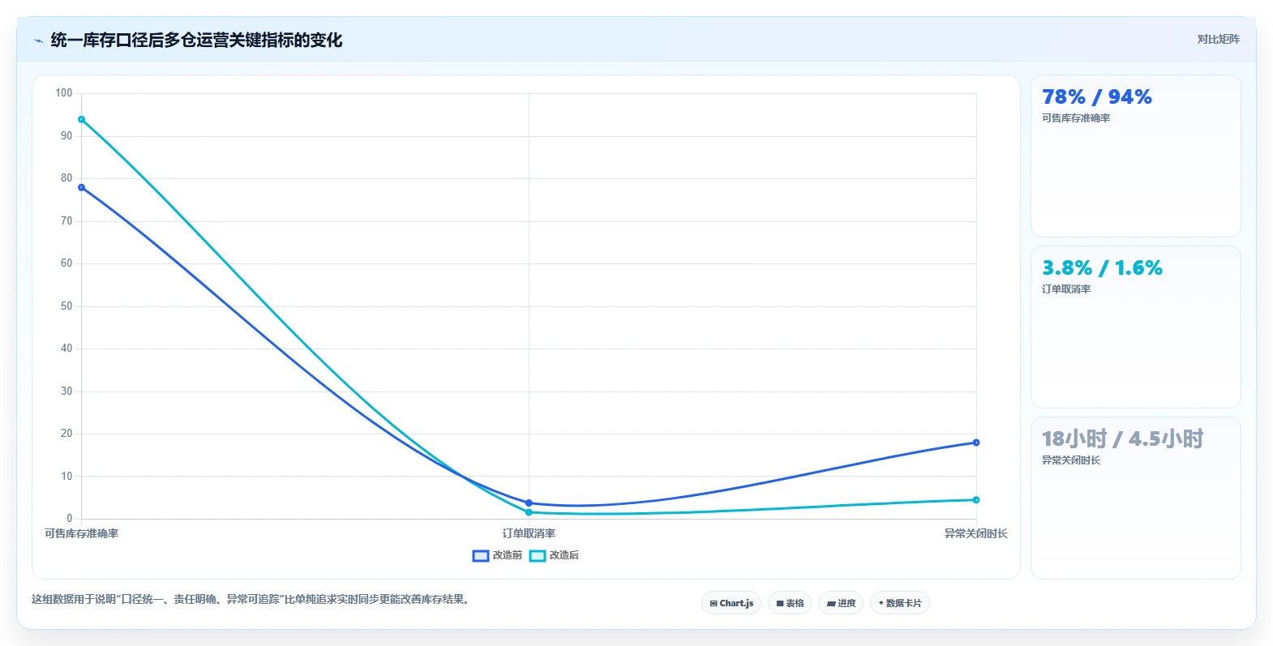Click the 订单取消率 x-axis label
The image size is (1273, 646).
pyautogui.click(x=529, y=533)
